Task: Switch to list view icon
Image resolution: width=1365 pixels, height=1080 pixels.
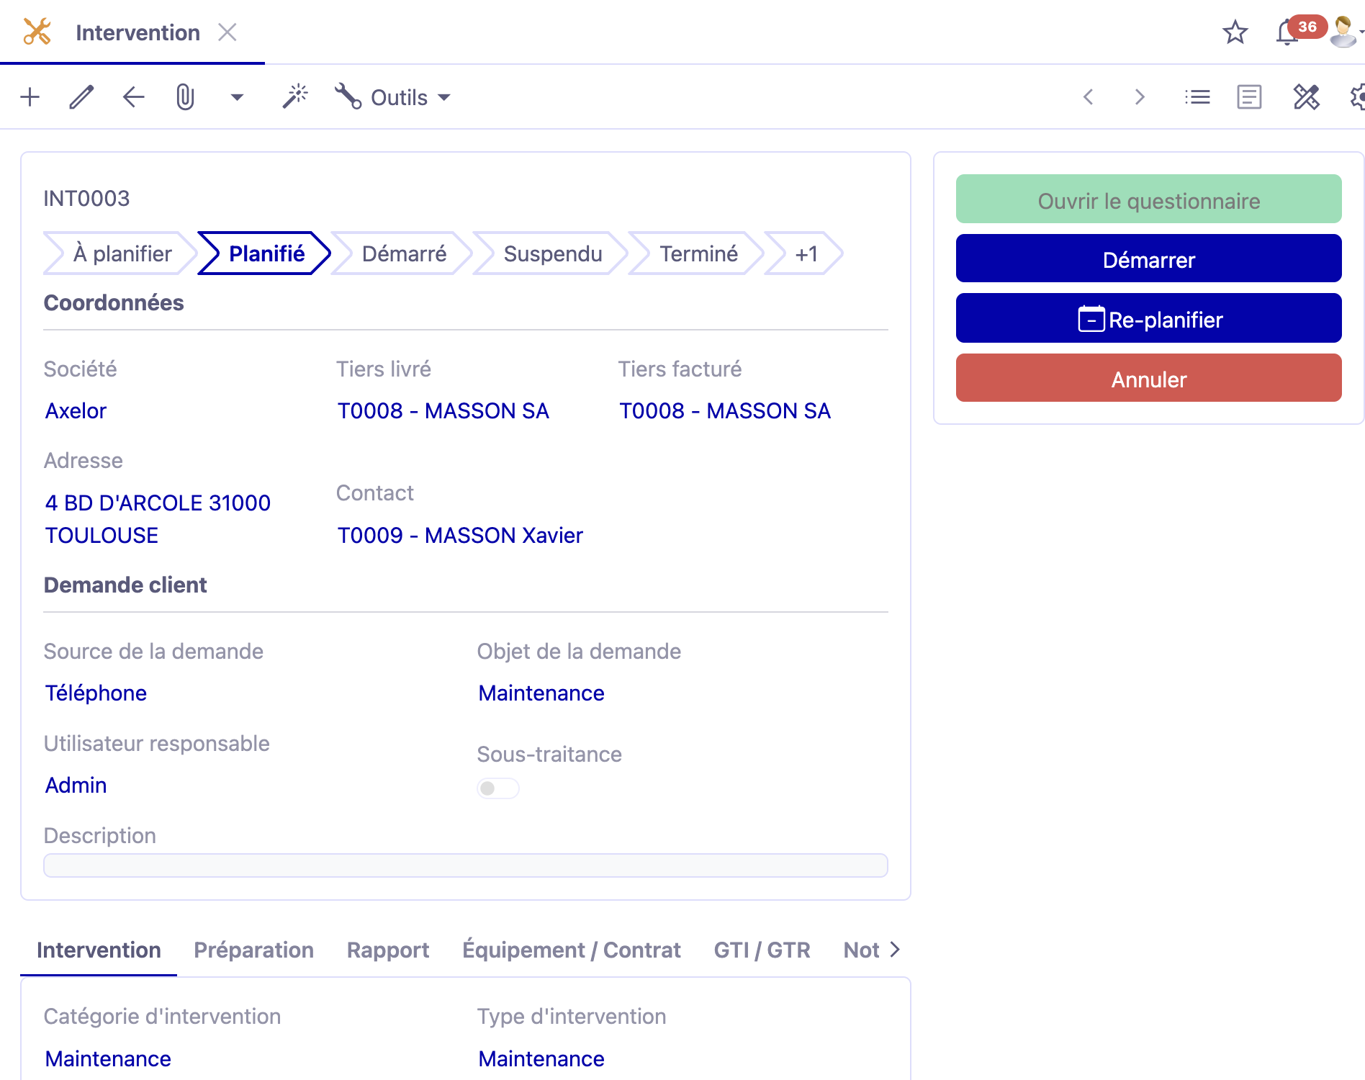Action: pos(1197,97)
